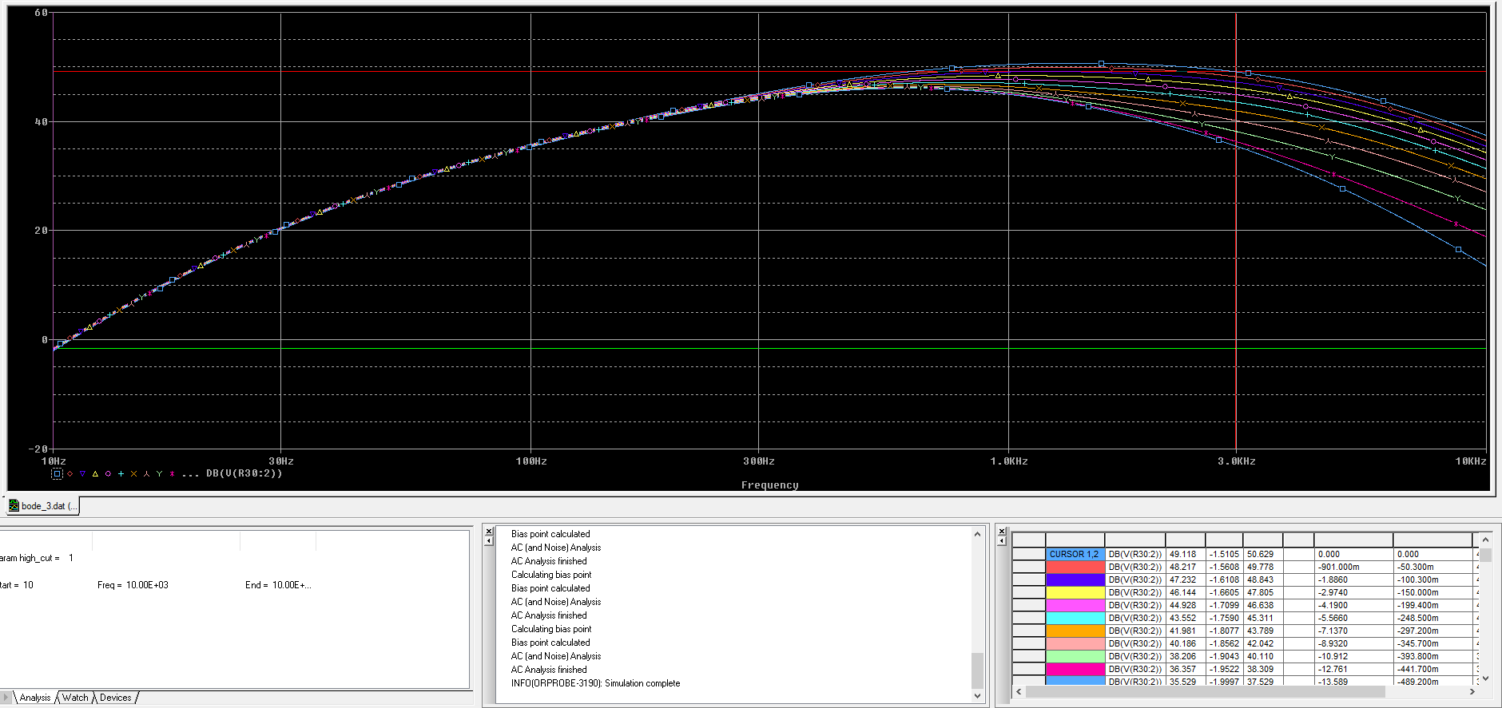The width and height of the screenshot is (1502, 708).
Task: Click the cyan plus trace symbol in legend
Action: 121,474
